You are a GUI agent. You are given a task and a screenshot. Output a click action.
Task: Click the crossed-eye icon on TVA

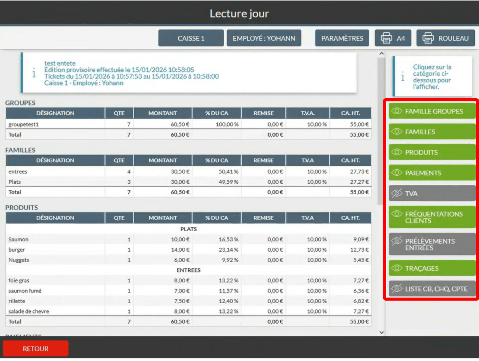[x=397, y=193]
